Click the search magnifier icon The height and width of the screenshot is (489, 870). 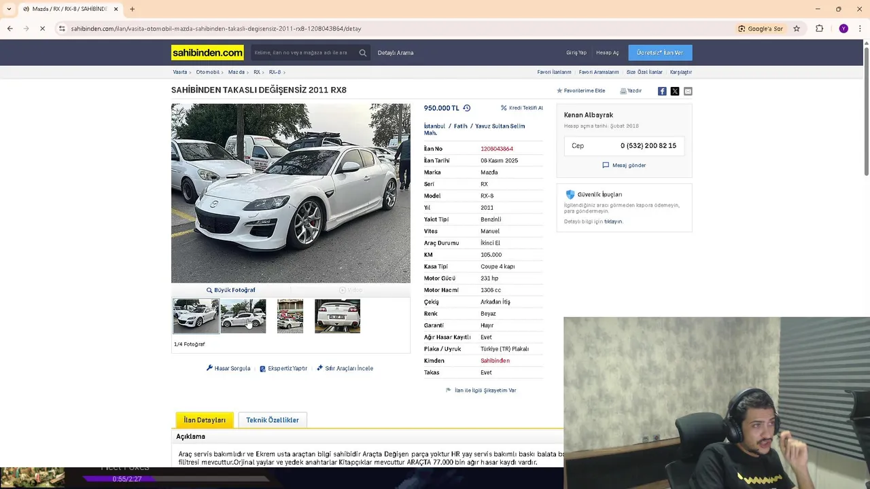point(363,53)
